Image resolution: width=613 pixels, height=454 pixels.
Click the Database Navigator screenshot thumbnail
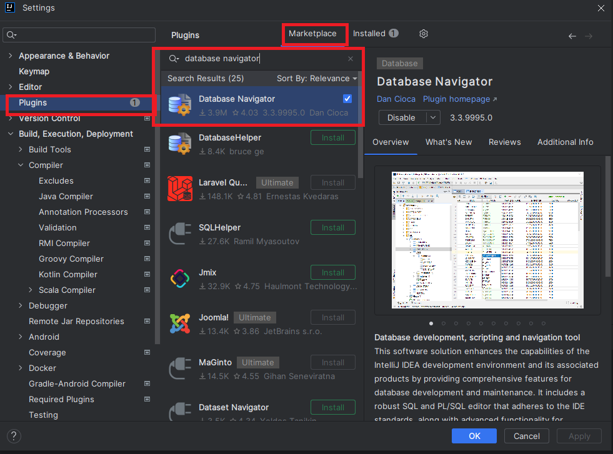(487, 240)
